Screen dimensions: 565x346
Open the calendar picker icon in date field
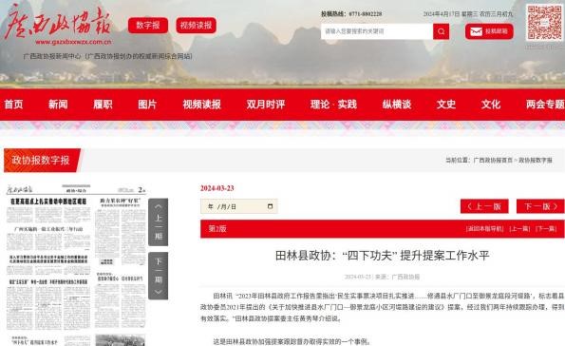(x=270, y=206)
